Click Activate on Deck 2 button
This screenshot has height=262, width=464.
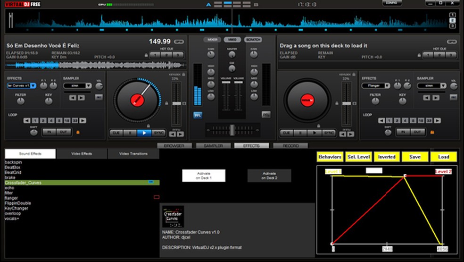pos(269,176)
